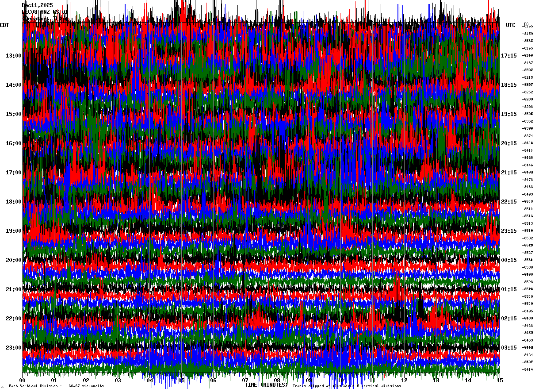Select minute tick 03 on the time axis
The height and width of the screenshot is (392, 535).
click(118, 380)
